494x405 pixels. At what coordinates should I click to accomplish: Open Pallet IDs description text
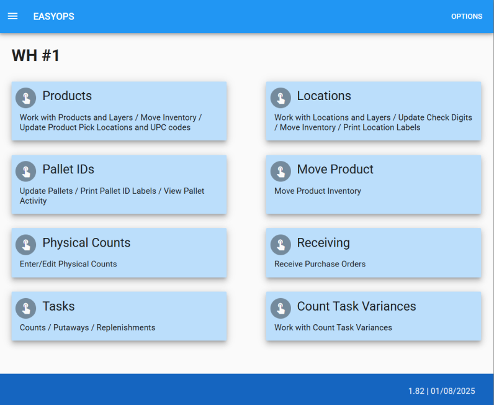[112, 196]
